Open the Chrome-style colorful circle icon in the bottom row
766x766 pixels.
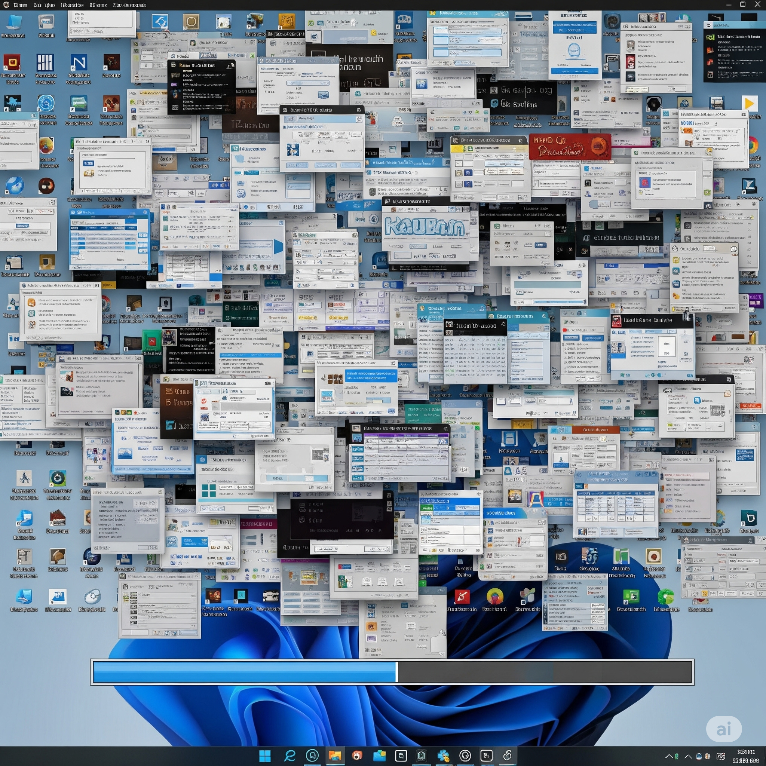[494, 597]
